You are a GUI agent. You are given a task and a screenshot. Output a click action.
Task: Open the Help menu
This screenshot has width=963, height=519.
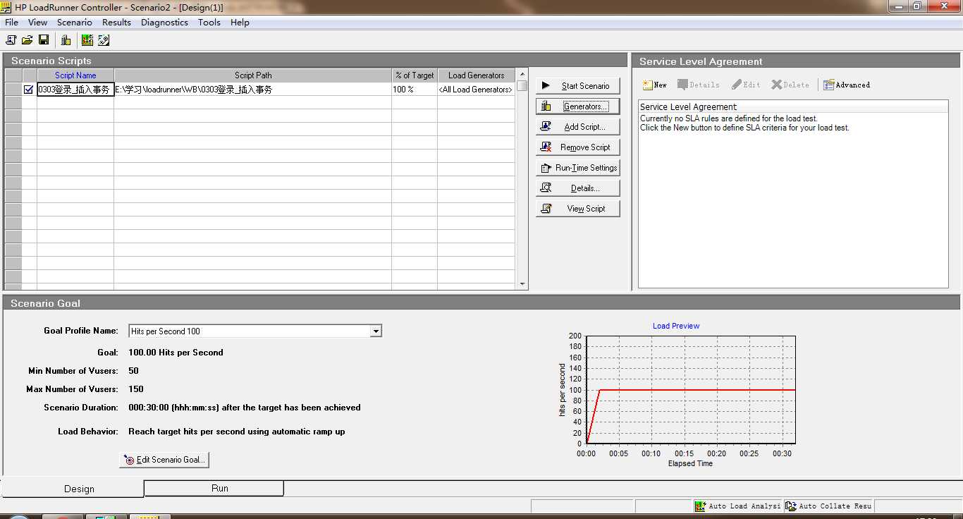pos(240,23)
